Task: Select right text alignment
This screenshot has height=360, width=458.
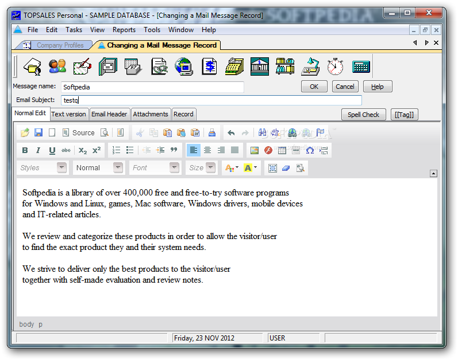Action: (x=221, y=150)
